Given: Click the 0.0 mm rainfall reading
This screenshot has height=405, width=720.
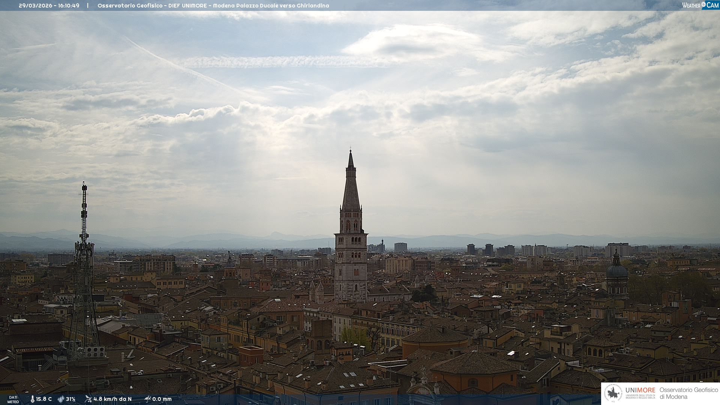Looking at the screenshot, I should pyautogui.click(x=162, y=399).
